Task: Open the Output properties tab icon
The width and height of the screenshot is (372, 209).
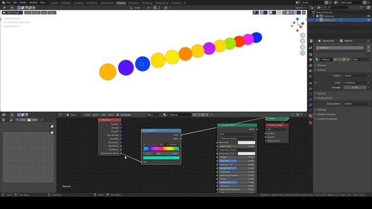Action: tap(310, 60)
